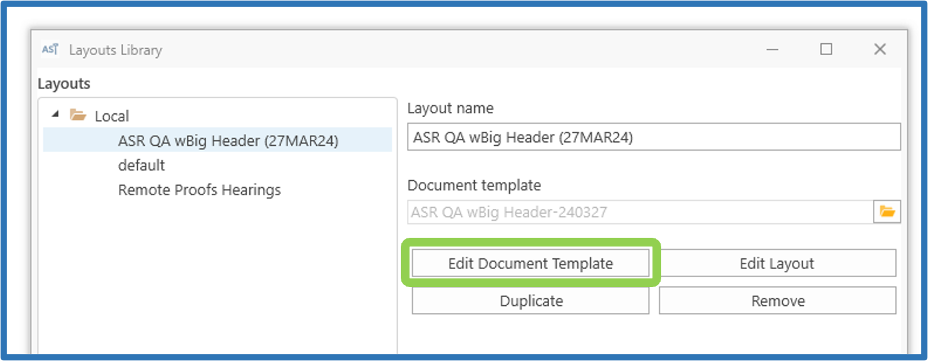Close the Layouts Library dialog
The height and width of the screenshot is (361, 928).
point(880,49)
